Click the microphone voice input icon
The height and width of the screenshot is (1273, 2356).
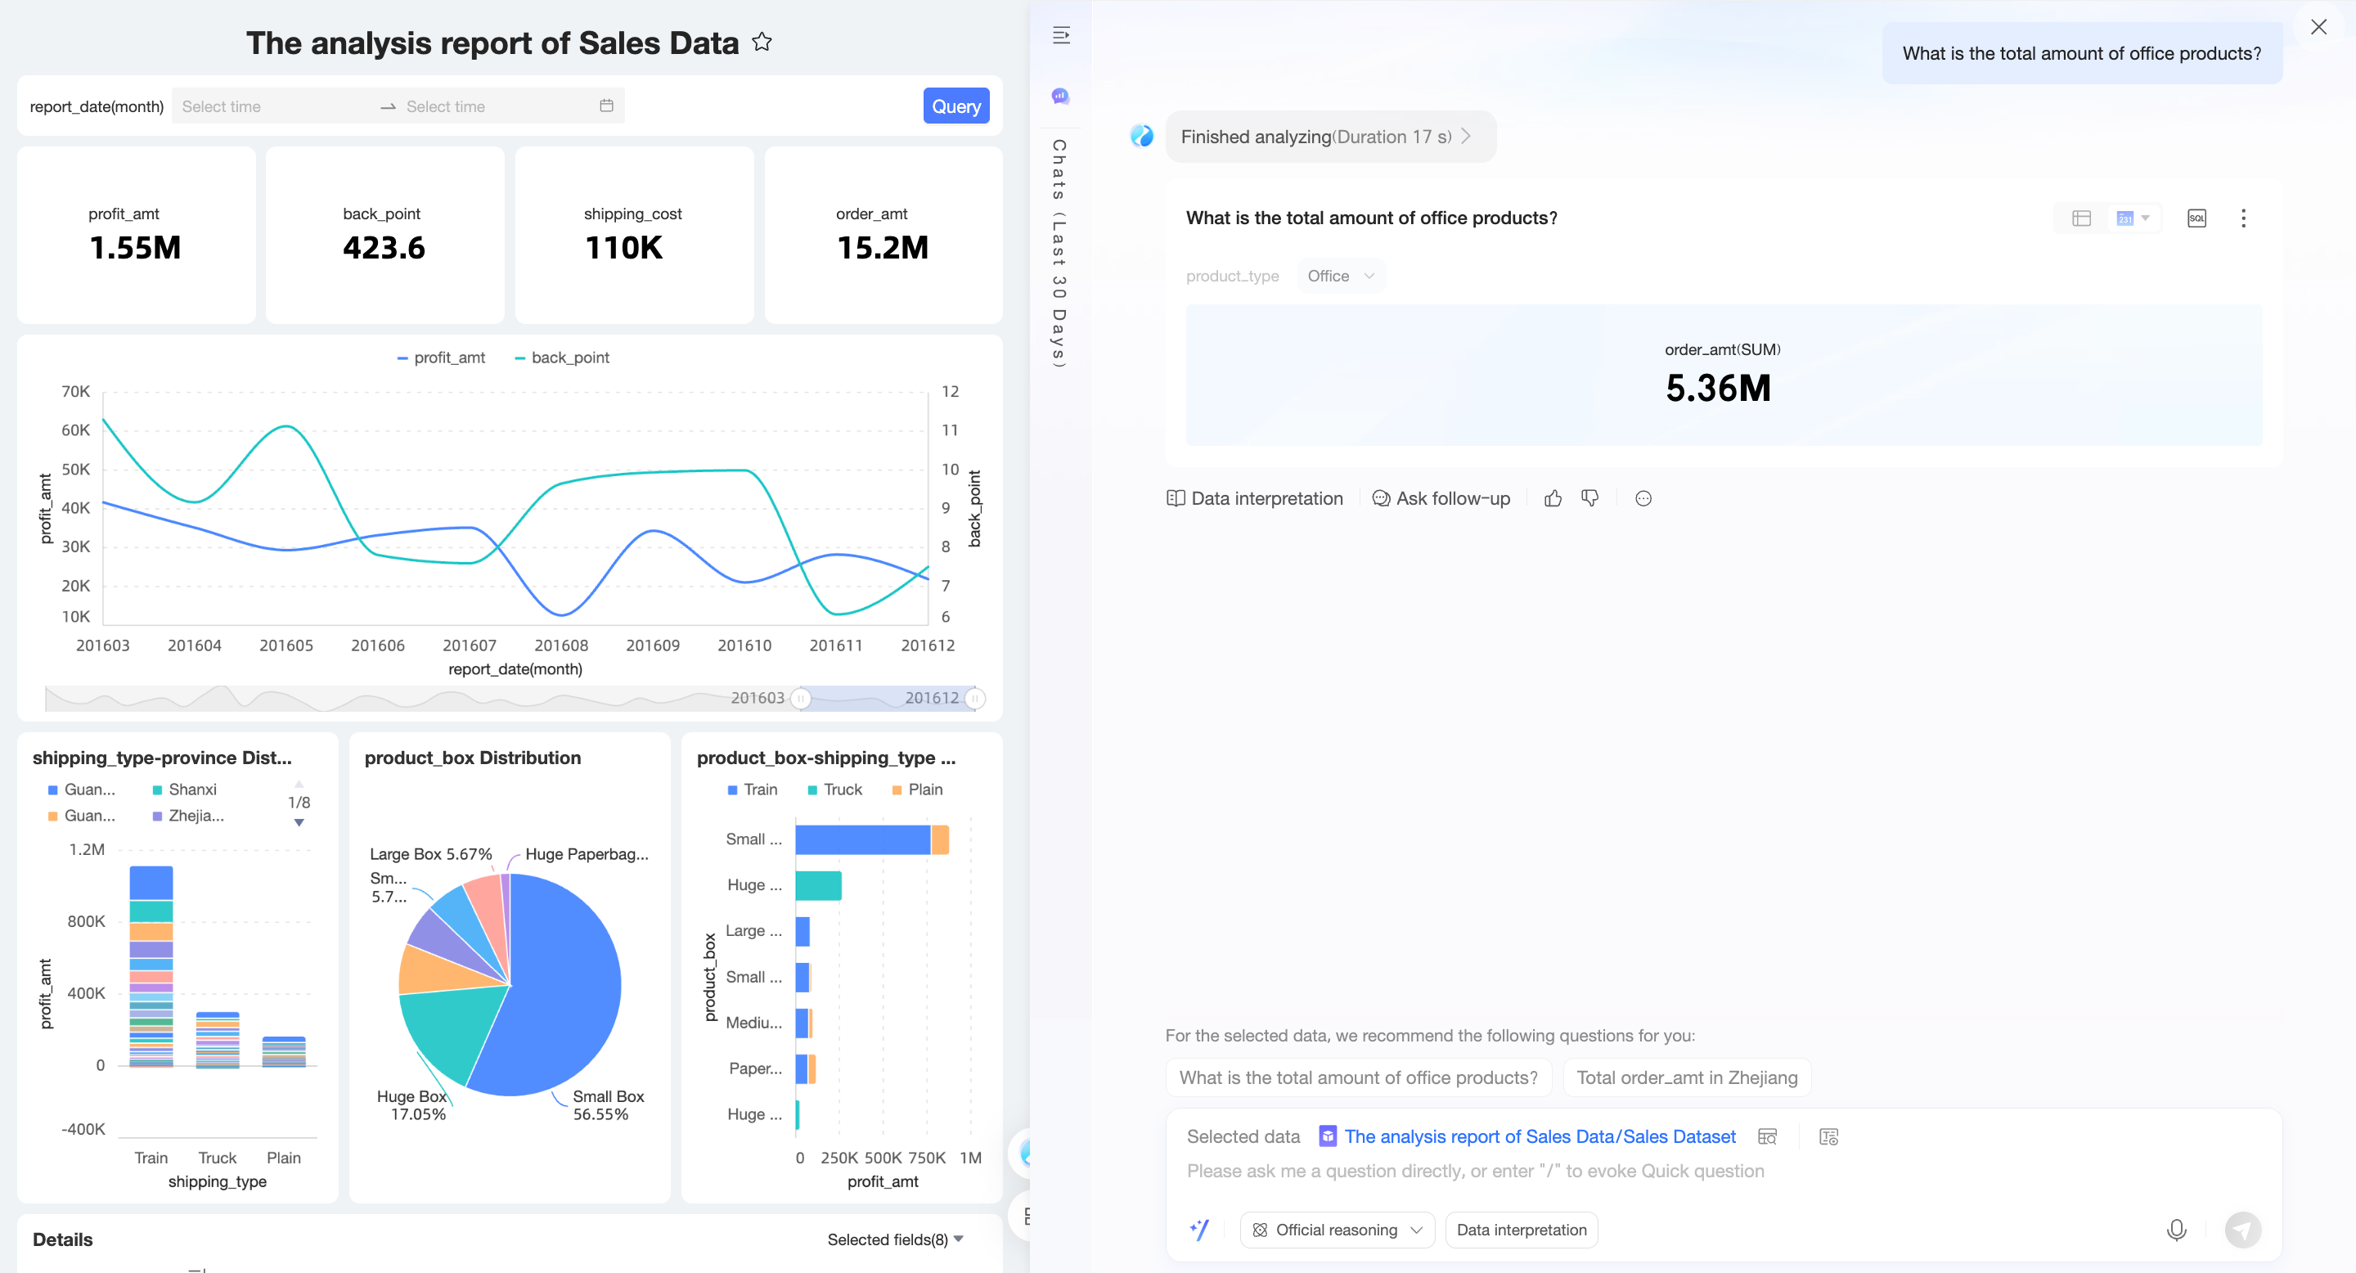2176,1230
